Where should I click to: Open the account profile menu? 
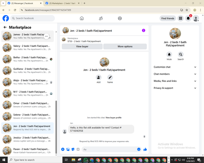click(196, 18)
